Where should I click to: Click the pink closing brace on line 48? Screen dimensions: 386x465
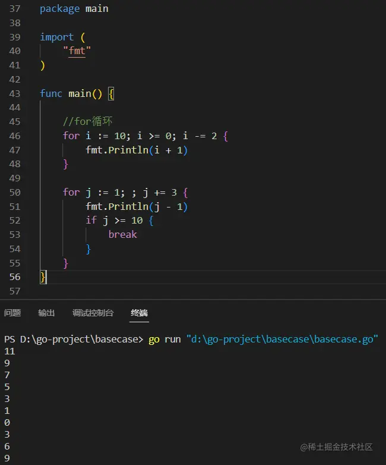66,164
